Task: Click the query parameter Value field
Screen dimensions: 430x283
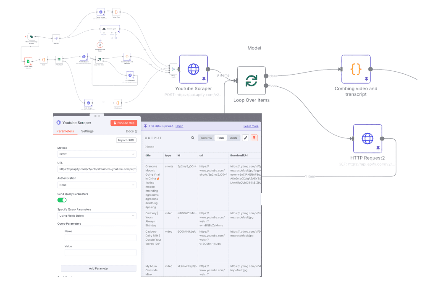Action: (100, 253)
